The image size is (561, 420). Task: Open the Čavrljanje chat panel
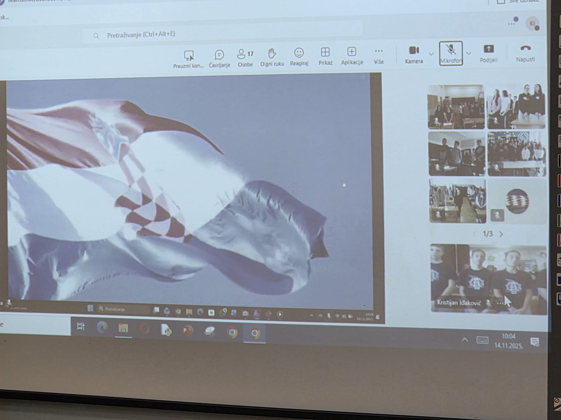coord(219,55)
